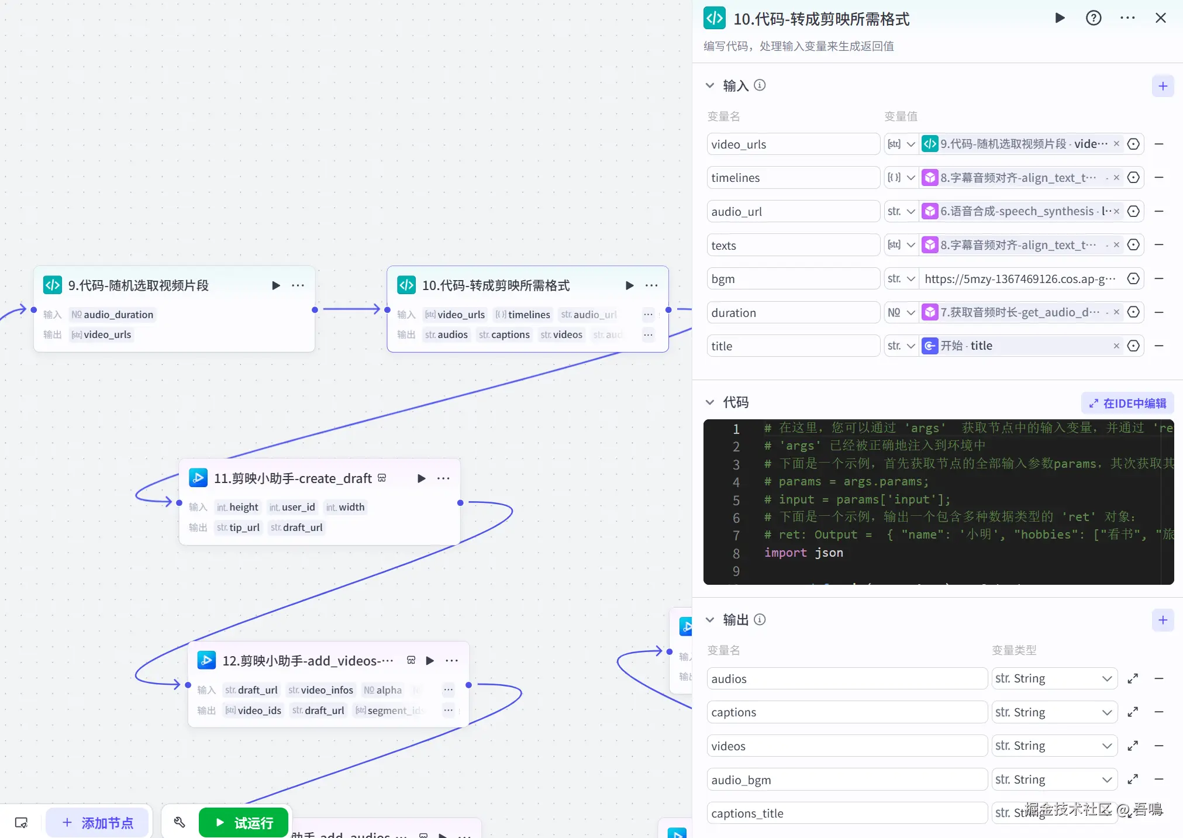Collapse the 输入 section
Image resolution: width=1183 pixels, height=838 pixels.
tap(710, 85)
